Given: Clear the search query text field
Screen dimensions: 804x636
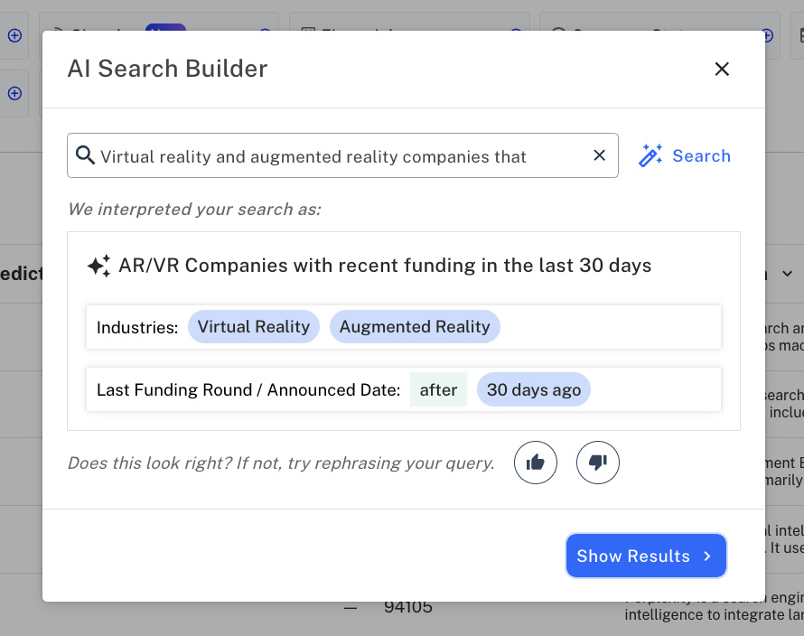Looking at the screenshot, I should pos(599,154).
